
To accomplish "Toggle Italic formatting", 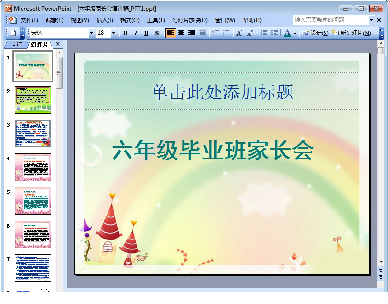I will tap(136, 33).
